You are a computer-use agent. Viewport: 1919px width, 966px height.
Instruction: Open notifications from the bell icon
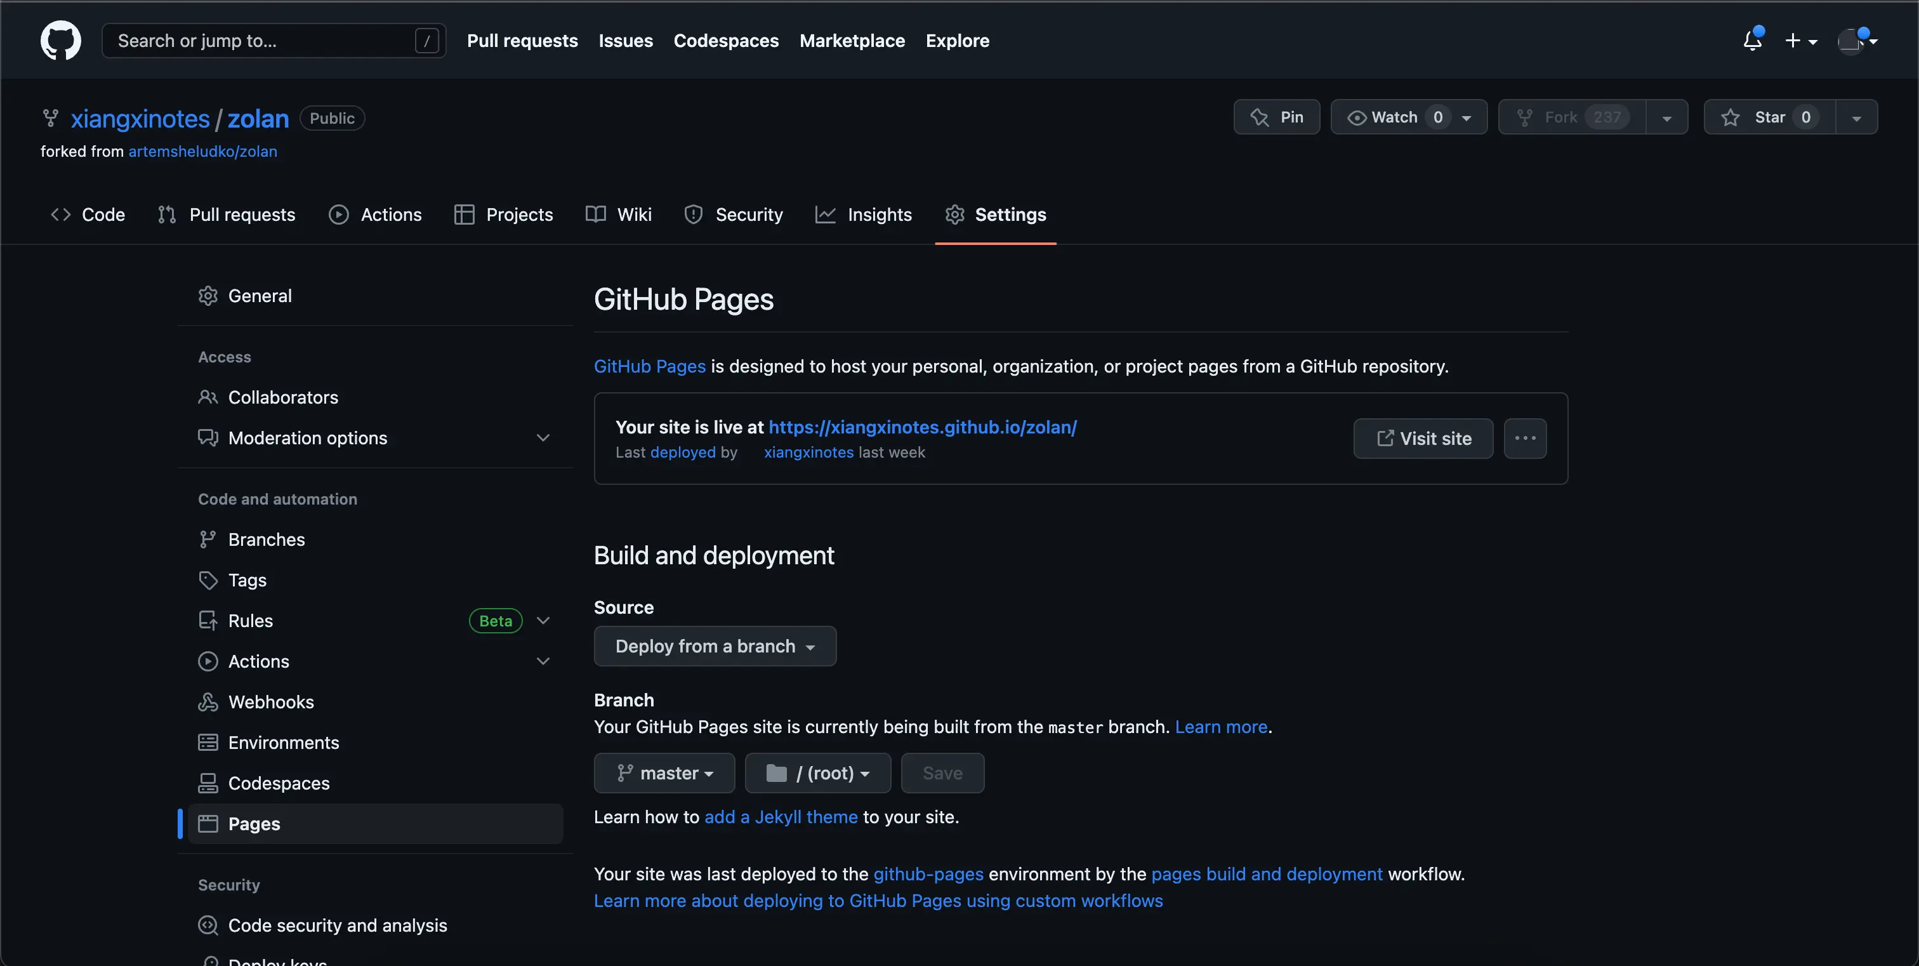coord(1751,40)
